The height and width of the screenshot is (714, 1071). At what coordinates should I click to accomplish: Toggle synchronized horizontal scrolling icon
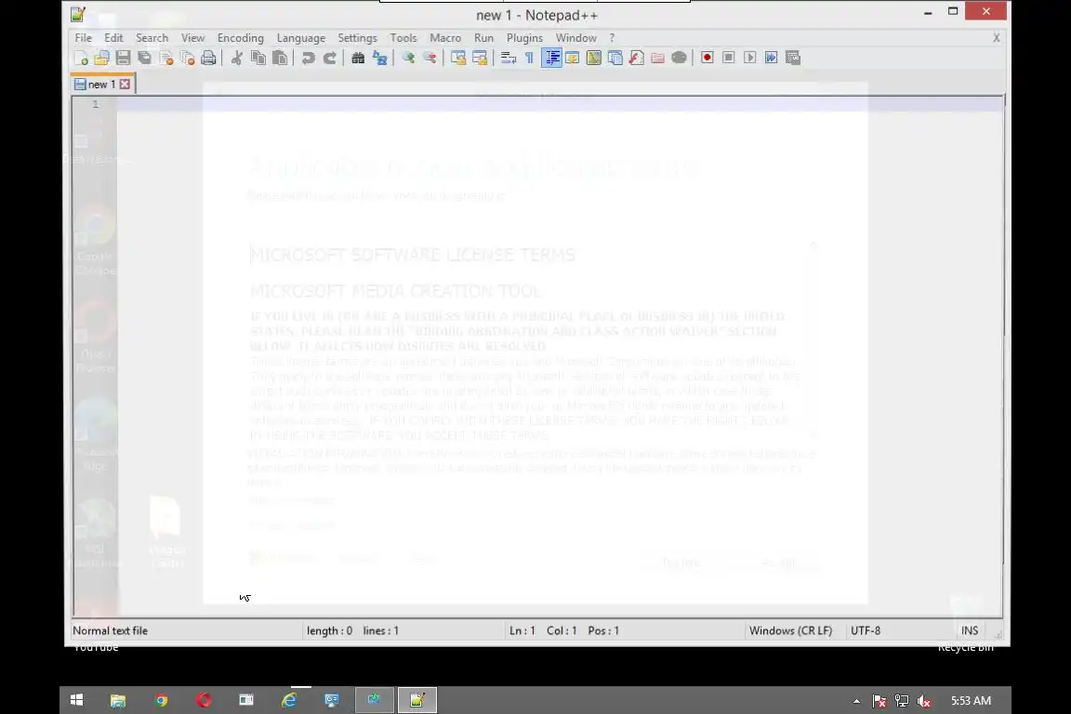(x=480, y=58)
